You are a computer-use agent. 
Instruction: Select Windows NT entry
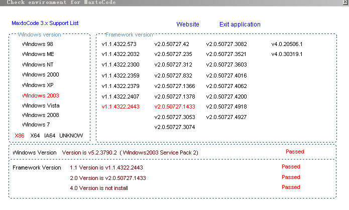click(x=38, y=64)
